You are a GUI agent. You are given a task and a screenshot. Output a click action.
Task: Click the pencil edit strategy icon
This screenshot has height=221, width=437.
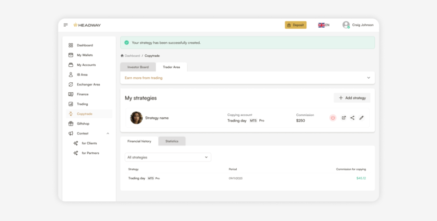tap(361, 118)
